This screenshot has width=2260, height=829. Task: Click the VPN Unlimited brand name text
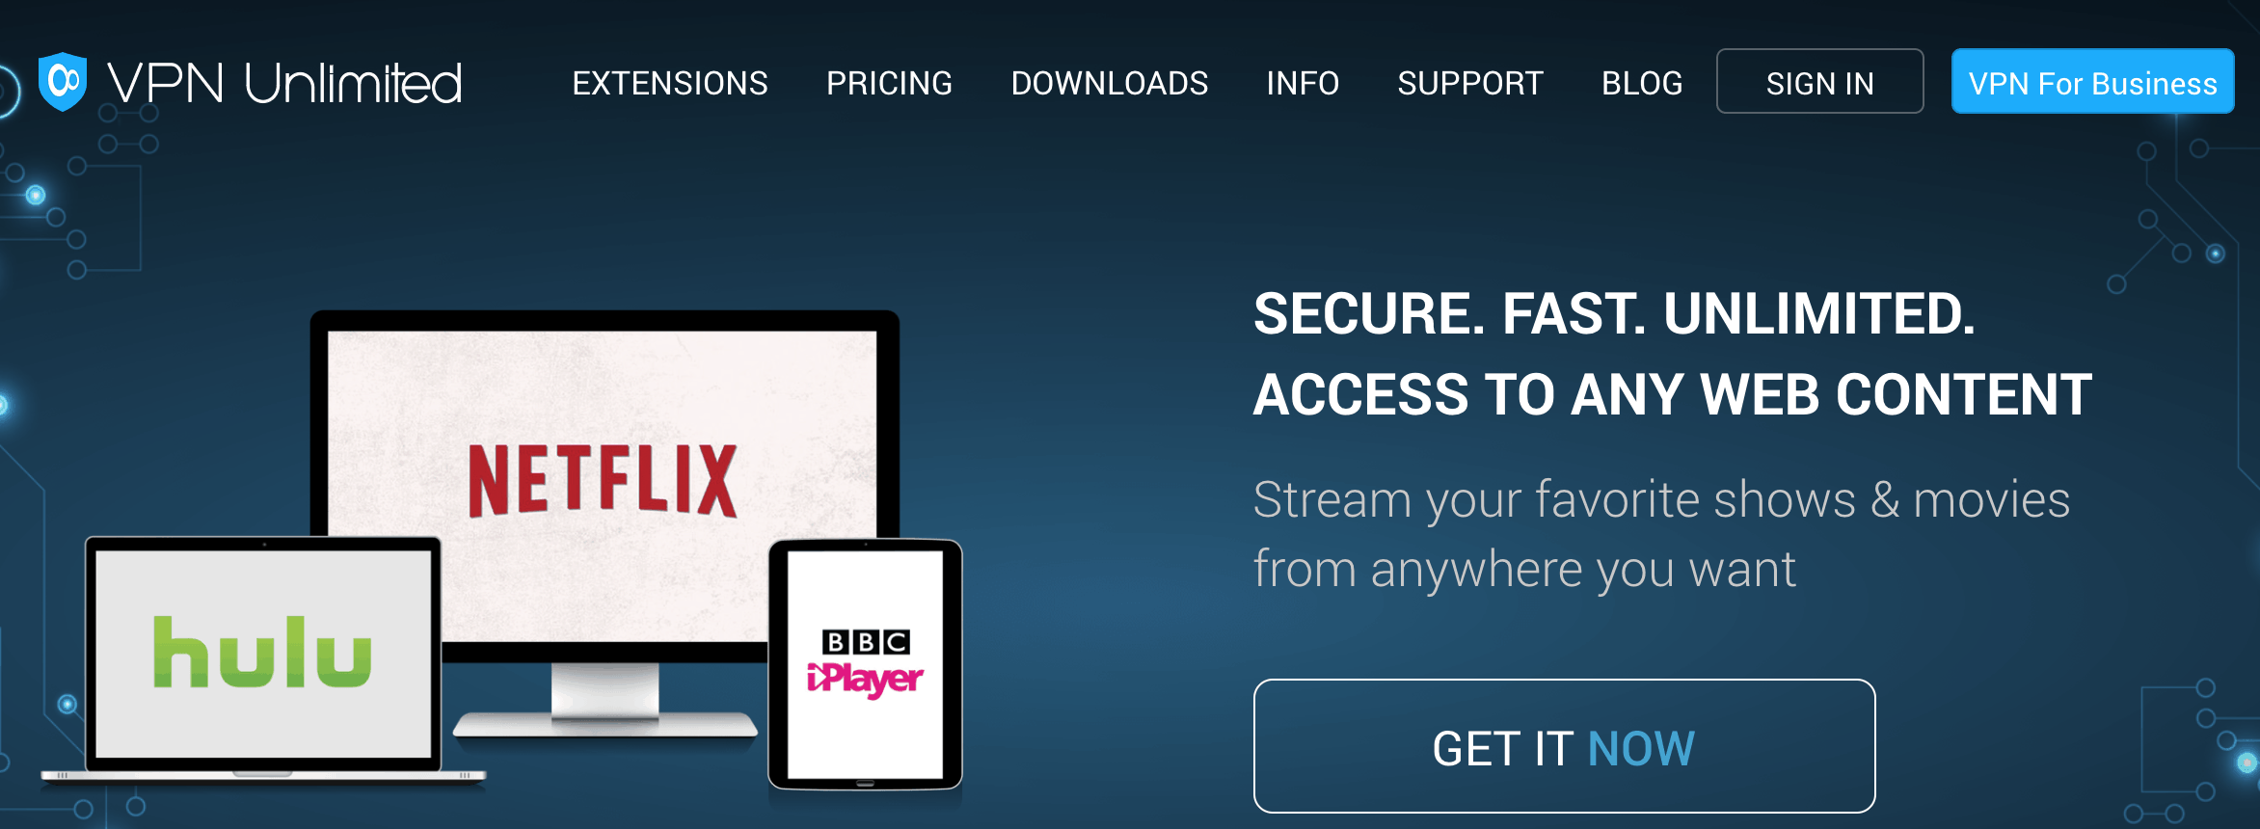285,83
